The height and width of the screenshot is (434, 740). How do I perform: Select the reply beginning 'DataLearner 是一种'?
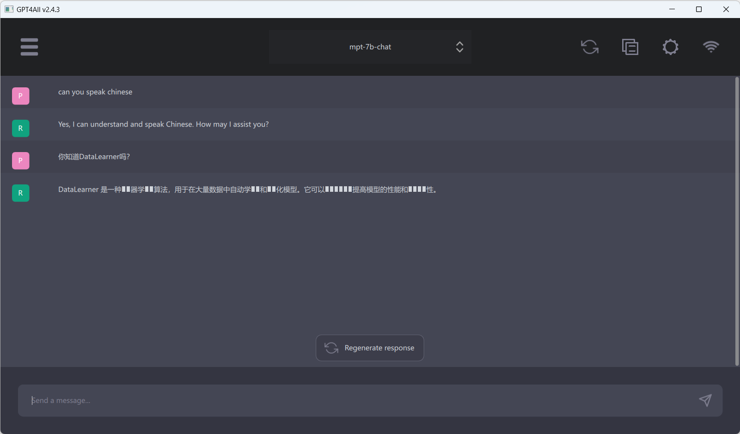click(x=248, y=189)
